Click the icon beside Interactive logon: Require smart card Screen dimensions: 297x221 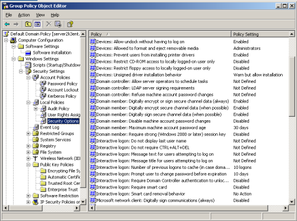[93, 187]
